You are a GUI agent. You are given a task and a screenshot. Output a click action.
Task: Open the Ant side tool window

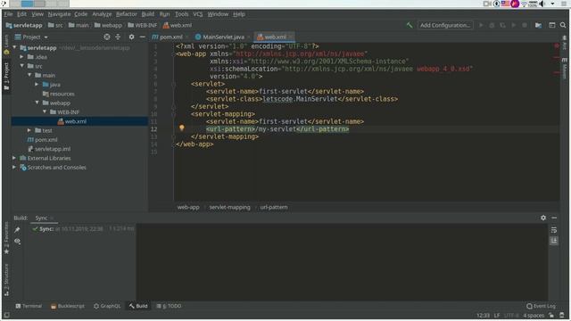(565, 43)
